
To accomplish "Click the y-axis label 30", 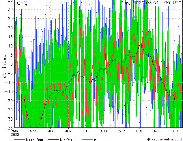I will point(10,9).
